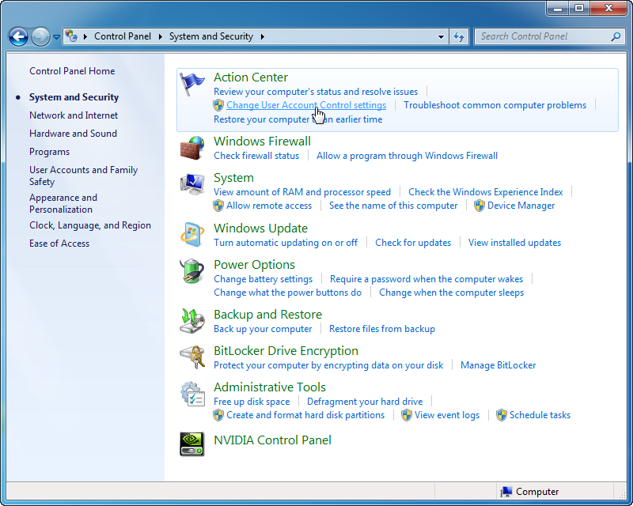This screenshot has width=633, height=506.
Task: Click Back up your computer
Action: click(x=263, y=329)
